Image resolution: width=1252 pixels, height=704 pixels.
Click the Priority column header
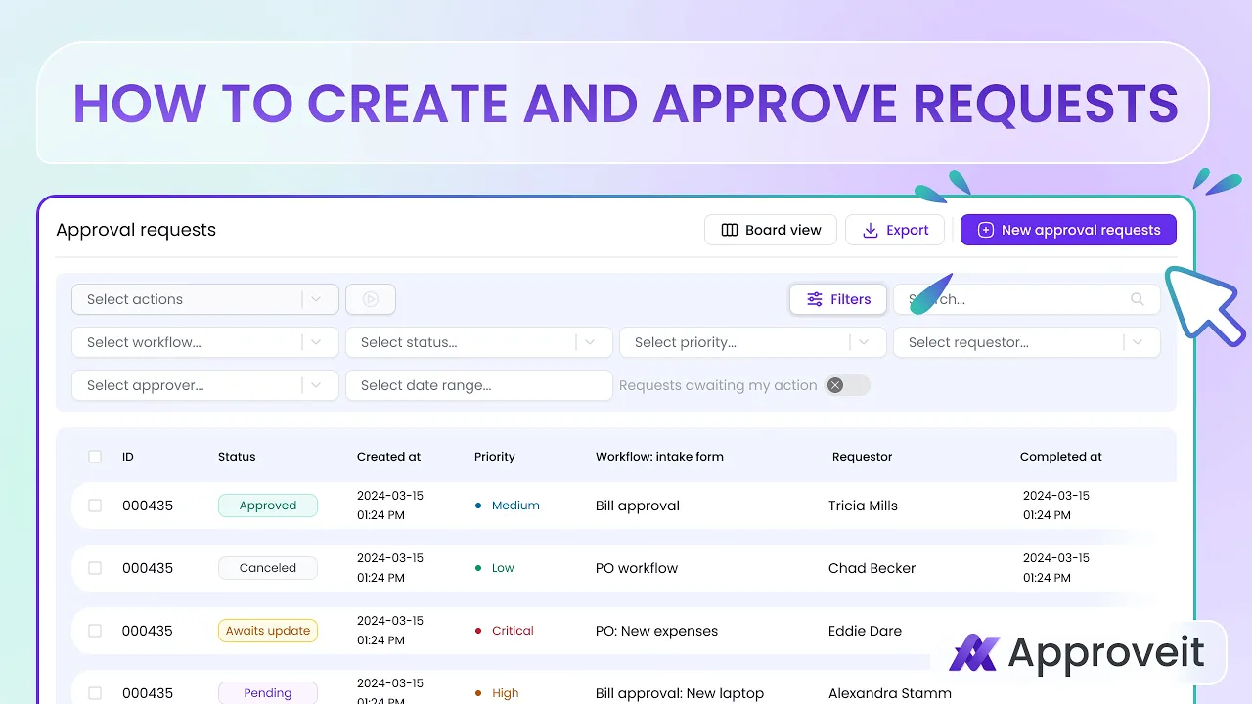pyautogui.click(x=494, y=457)
